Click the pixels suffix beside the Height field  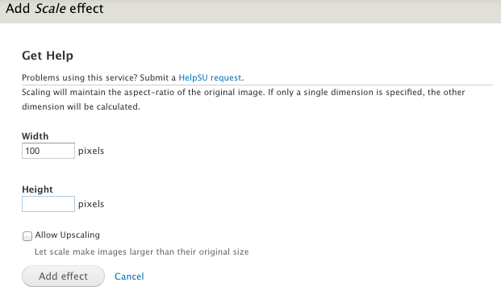point(91,204)
